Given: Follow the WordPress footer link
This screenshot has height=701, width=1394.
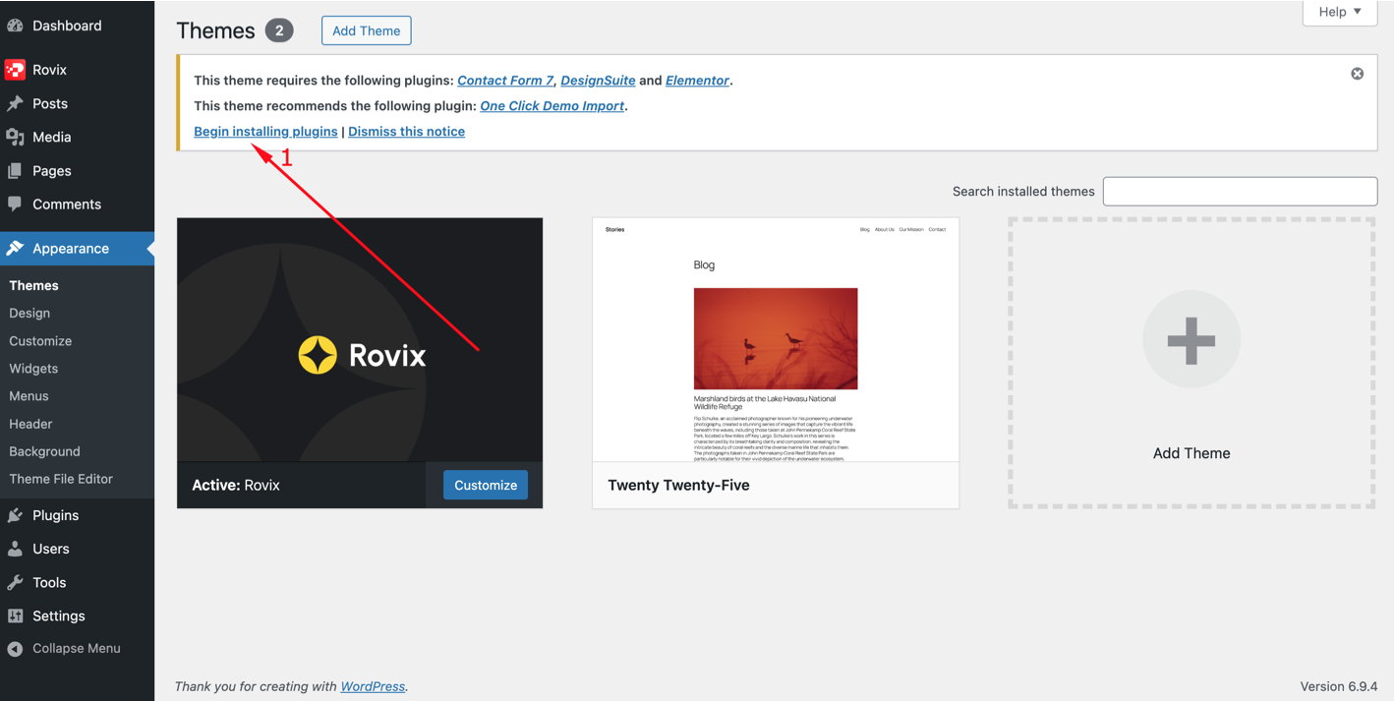Looking at the screenshot, I should coord(373,686).
